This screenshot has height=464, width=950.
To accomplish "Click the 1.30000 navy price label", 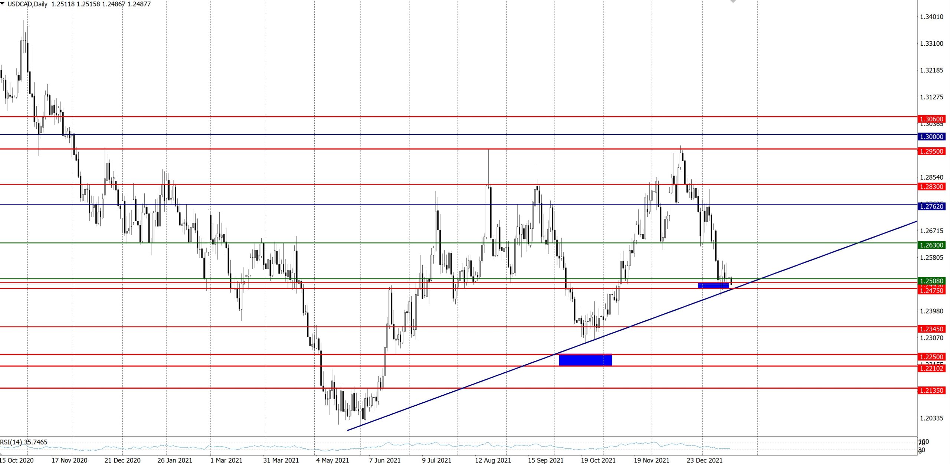I will [931, 137].
